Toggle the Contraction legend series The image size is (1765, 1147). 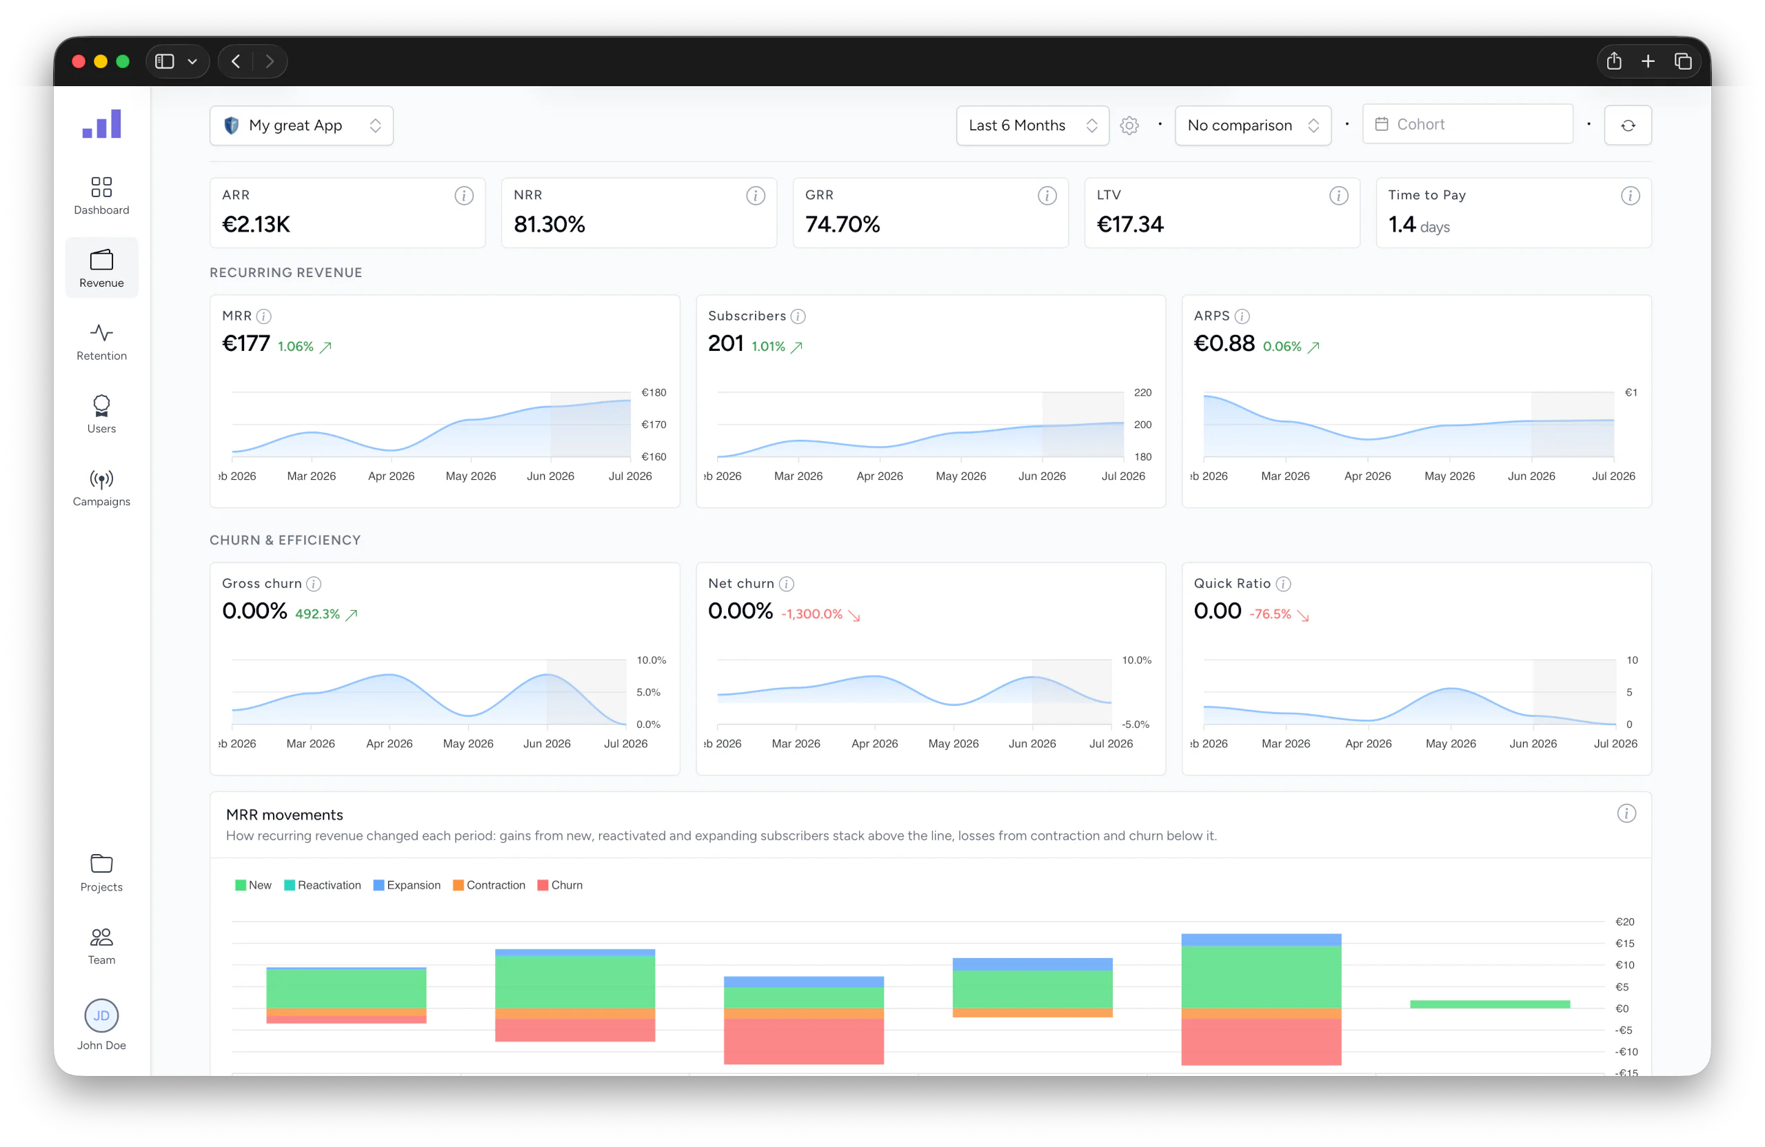point(489,885)
